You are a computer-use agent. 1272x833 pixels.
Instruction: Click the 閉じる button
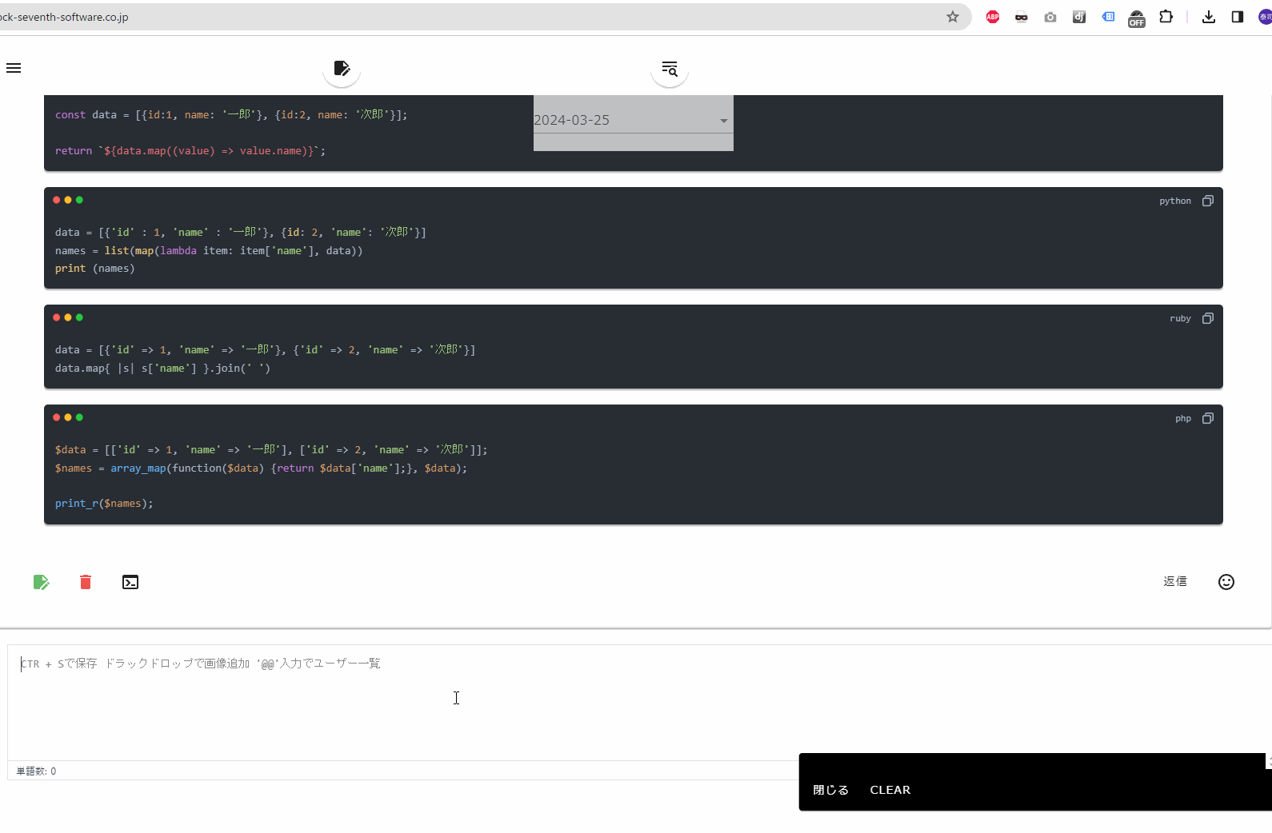pos(830,790)
